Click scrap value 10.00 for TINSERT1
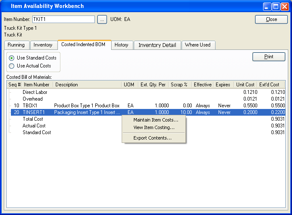The image size is (292, 215). [x=186, y=112]
